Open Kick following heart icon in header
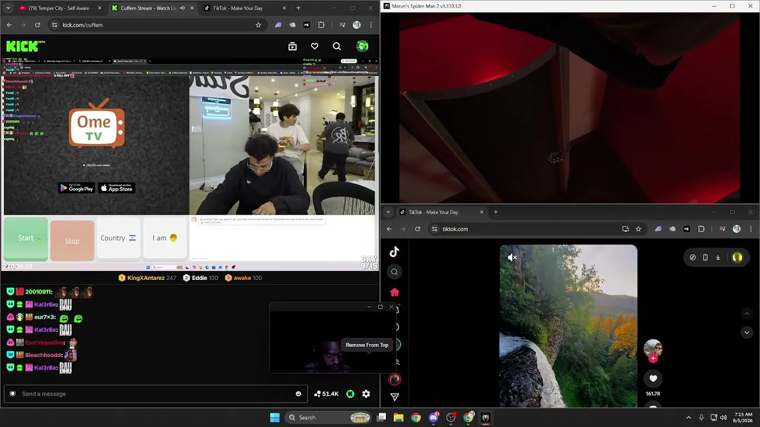The image size is (760, 427). click(x=315, y=46)
